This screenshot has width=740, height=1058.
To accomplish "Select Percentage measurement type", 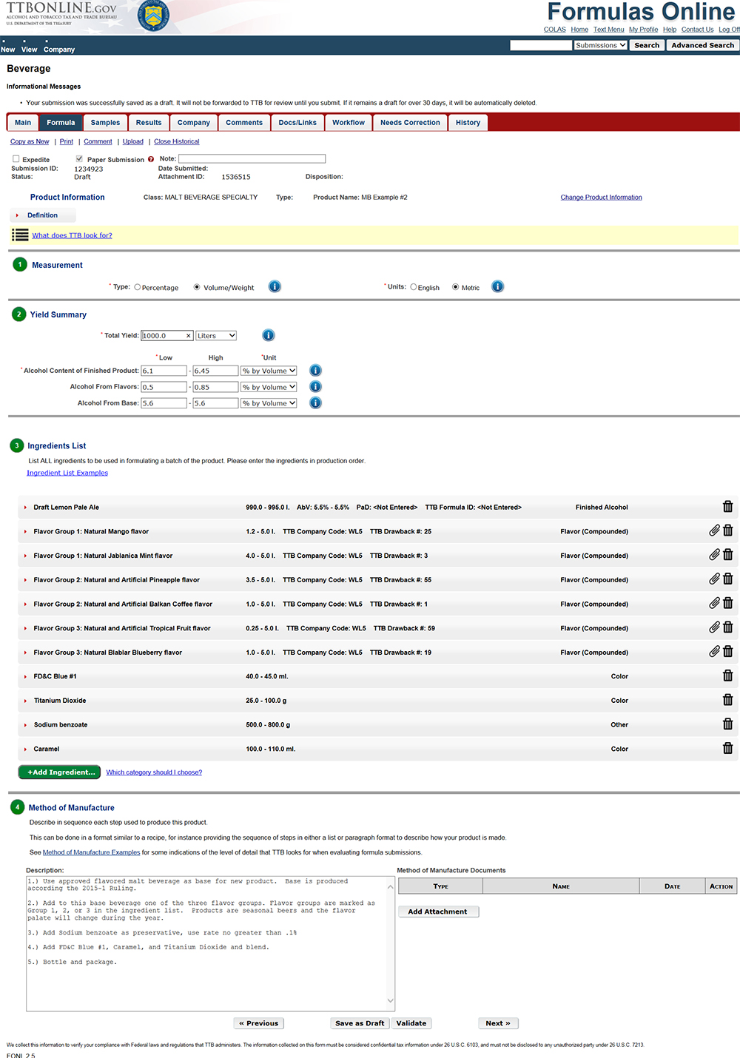I will pos(137,287).
